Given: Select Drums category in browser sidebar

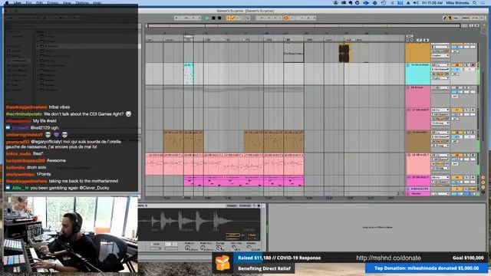Looking at the screenshot, I should [16, 56].
